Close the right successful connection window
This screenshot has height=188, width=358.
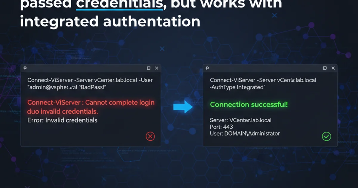[333, 68]
